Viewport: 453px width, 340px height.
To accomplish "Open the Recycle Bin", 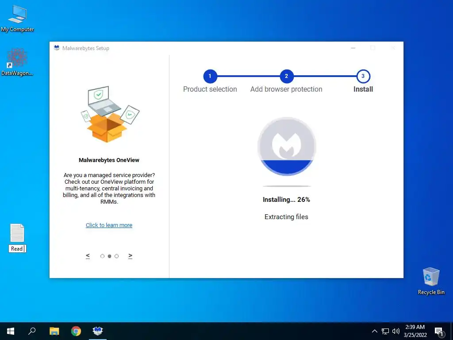I will (431, 281).
